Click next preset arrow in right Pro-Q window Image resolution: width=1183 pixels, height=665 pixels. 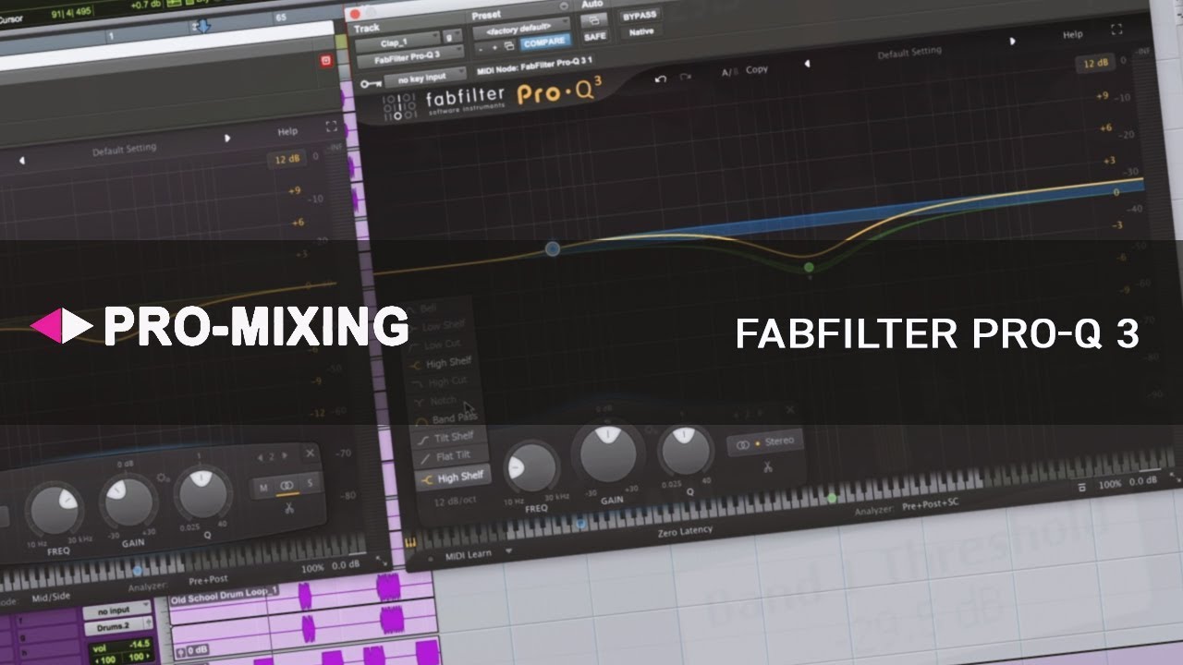pos(1012,42)
